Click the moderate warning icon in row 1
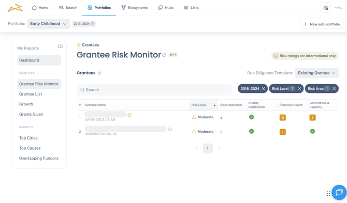The height and width of the screenshot is (203, 347). pyautogui.click(x=194, y=117)
